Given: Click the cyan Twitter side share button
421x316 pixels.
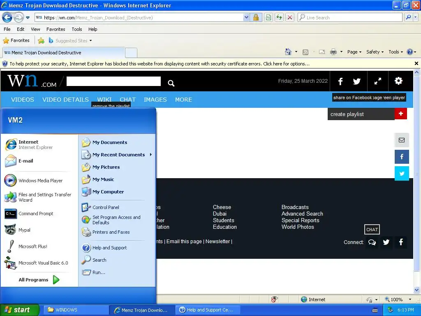Looking at the screenshot, I should [x=401, y=173].
